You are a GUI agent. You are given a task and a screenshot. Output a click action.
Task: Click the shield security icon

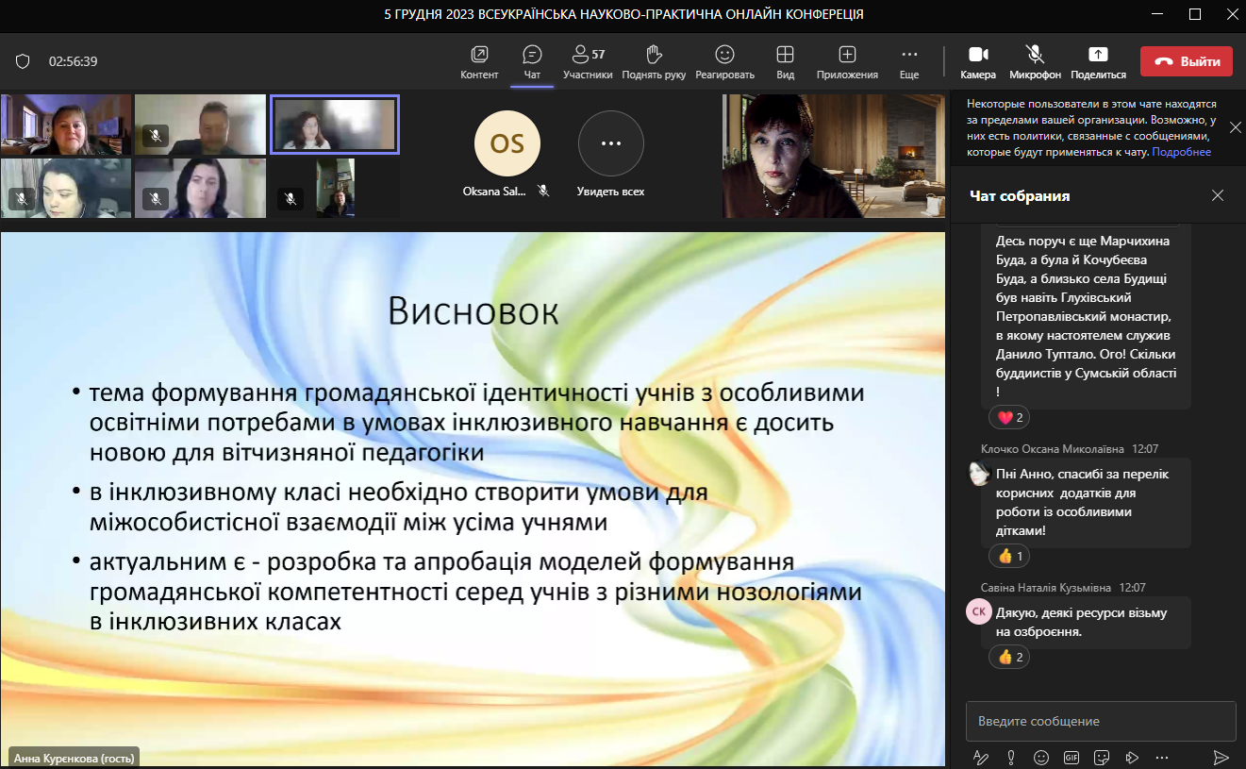click(x=23, y=61)
